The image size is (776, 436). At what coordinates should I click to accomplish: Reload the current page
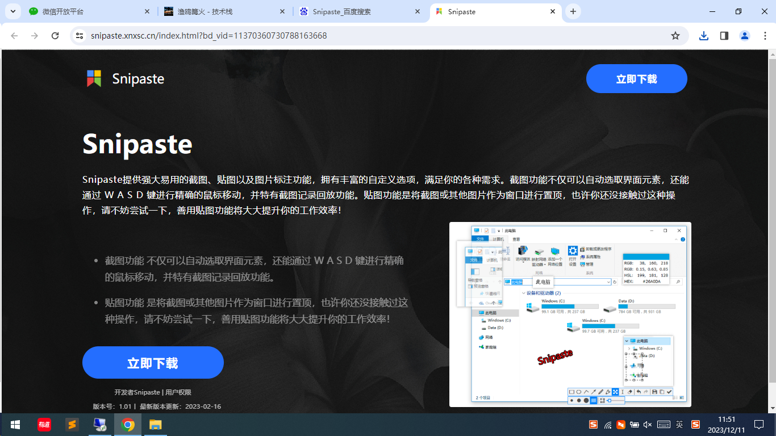pos(55,36)
